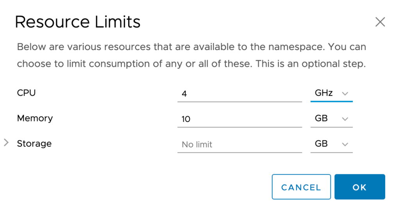Open the Memory unit dropdown showing GB
Image resolution: width=400 pixels, height=215 pixels.
coord(331,119)
